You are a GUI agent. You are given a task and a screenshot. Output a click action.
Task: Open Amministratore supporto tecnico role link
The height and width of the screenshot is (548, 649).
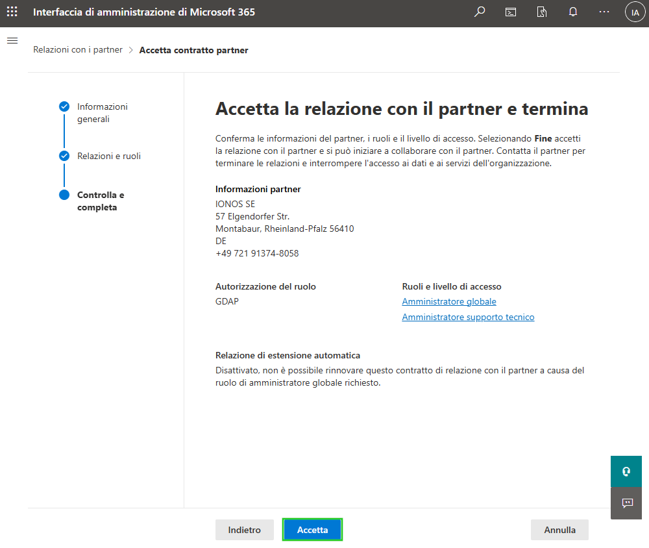(468, 317)
